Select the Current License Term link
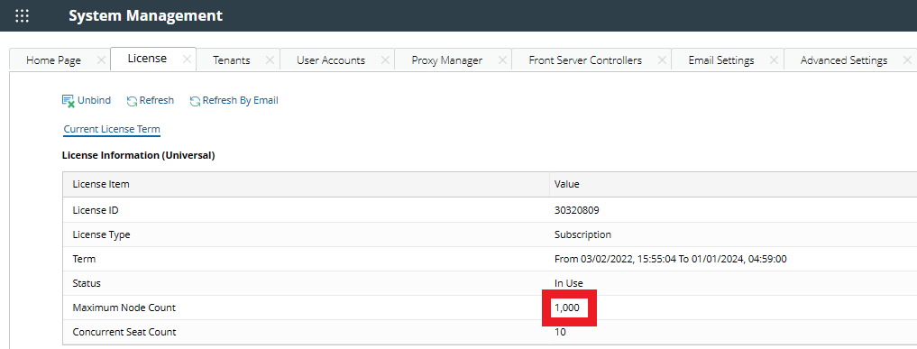Viewport: 917px width, 349px height. [x=112, y=129]
